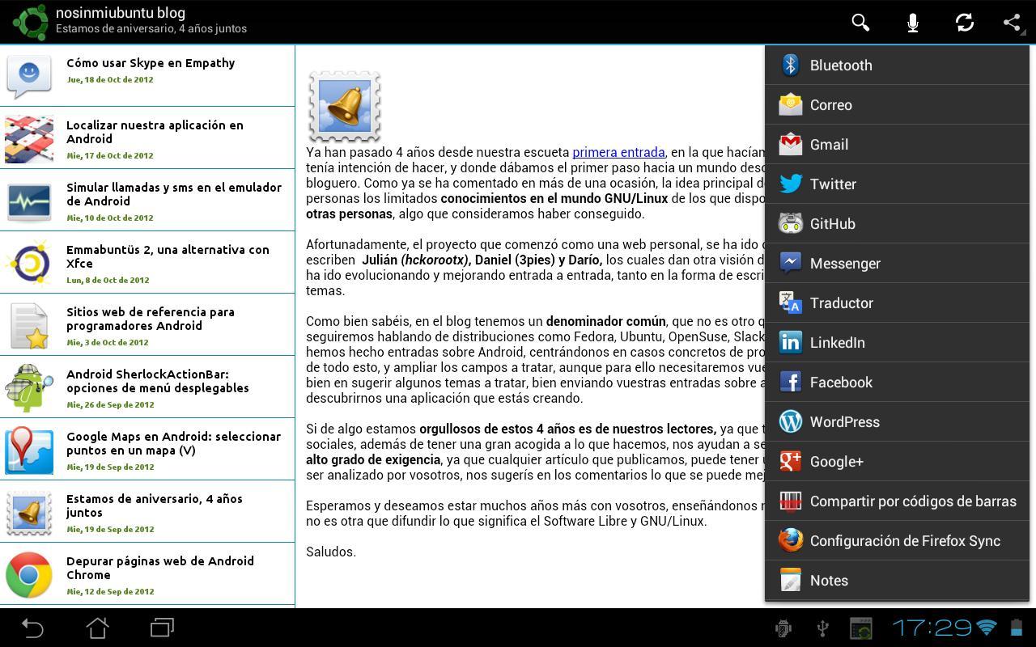Tap the Wi-Fi signal indicator

(987, 628)
